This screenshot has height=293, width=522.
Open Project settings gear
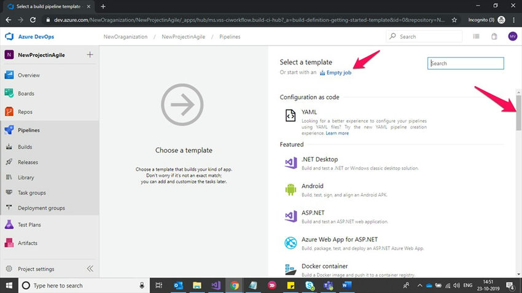coord(9,268)
